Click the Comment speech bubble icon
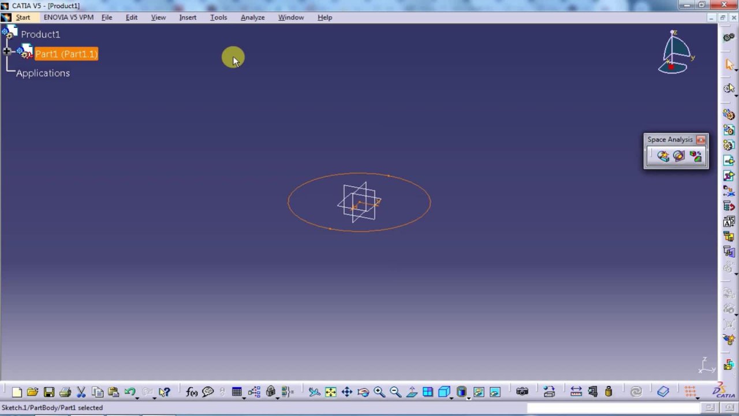This screenshot has width=739, height=416. [208, 392]
